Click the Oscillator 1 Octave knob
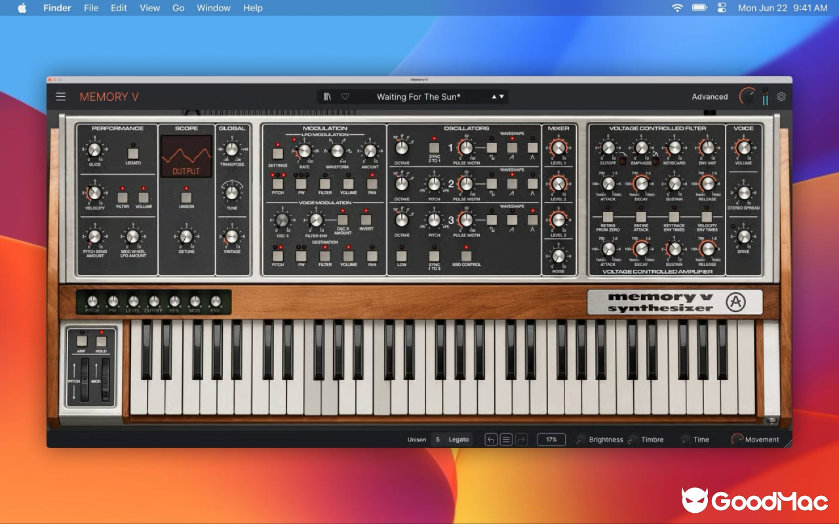839x524 pixels. tap(401, 148)
